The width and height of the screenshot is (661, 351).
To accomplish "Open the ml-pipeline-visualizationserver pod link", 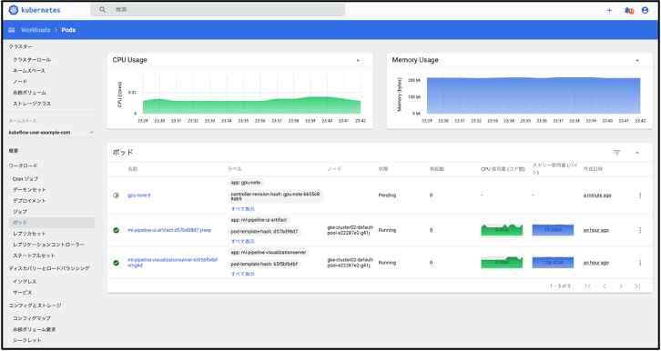I will pos(173,263).
